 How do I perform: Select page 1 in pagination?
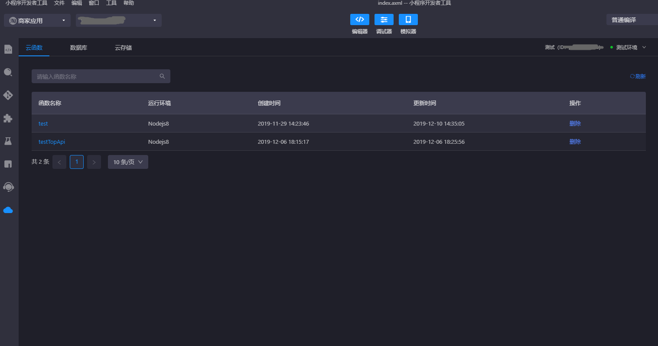(x=77, y=162)
